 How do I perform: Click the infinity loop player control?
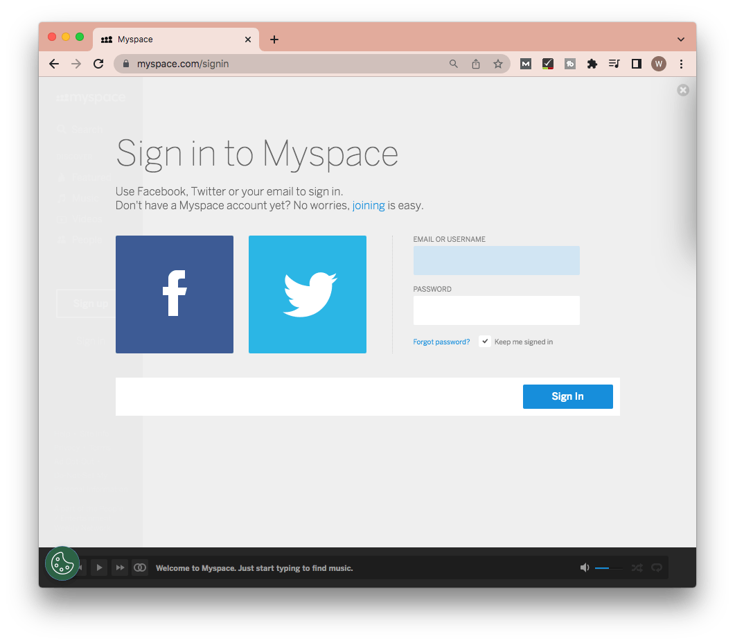coord(140,567)
